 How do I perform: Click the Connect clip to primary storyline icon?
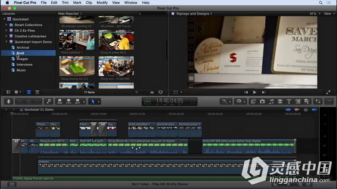tap(60, 102)
